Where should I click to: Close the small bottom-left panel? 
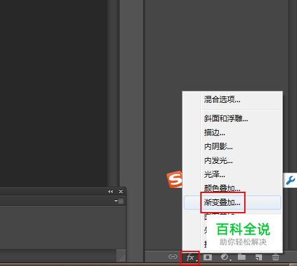[x=121, y=192]
